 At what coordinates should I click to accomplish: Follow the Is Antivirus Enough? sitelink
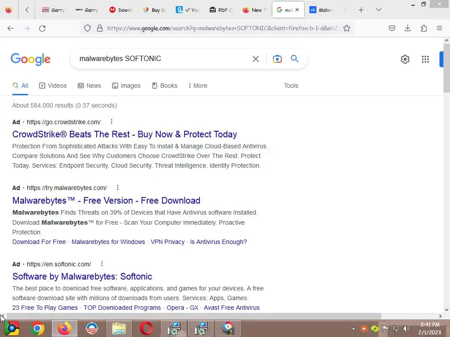pos(218,242)
